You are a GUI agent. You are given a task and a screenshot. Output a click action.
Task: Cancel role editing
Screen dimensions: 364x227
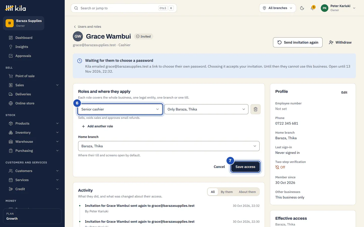tap(219, 167)
